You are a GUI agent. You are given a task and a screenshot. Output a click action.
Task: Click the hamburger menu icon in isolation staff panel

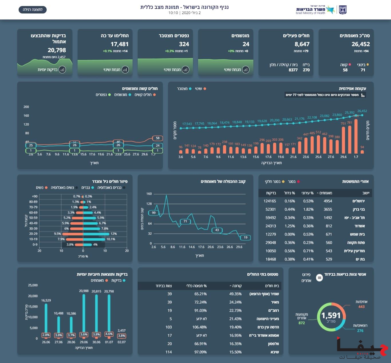tap(319, 278)
